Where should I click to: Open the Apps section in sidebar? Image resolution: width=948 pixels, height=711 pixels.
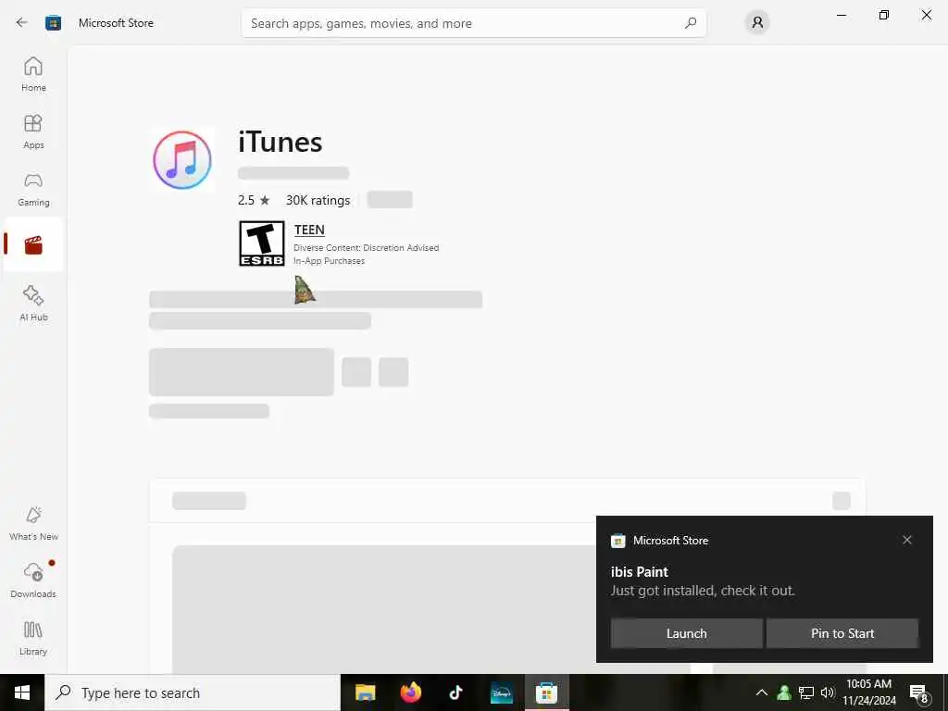[33, 131]
